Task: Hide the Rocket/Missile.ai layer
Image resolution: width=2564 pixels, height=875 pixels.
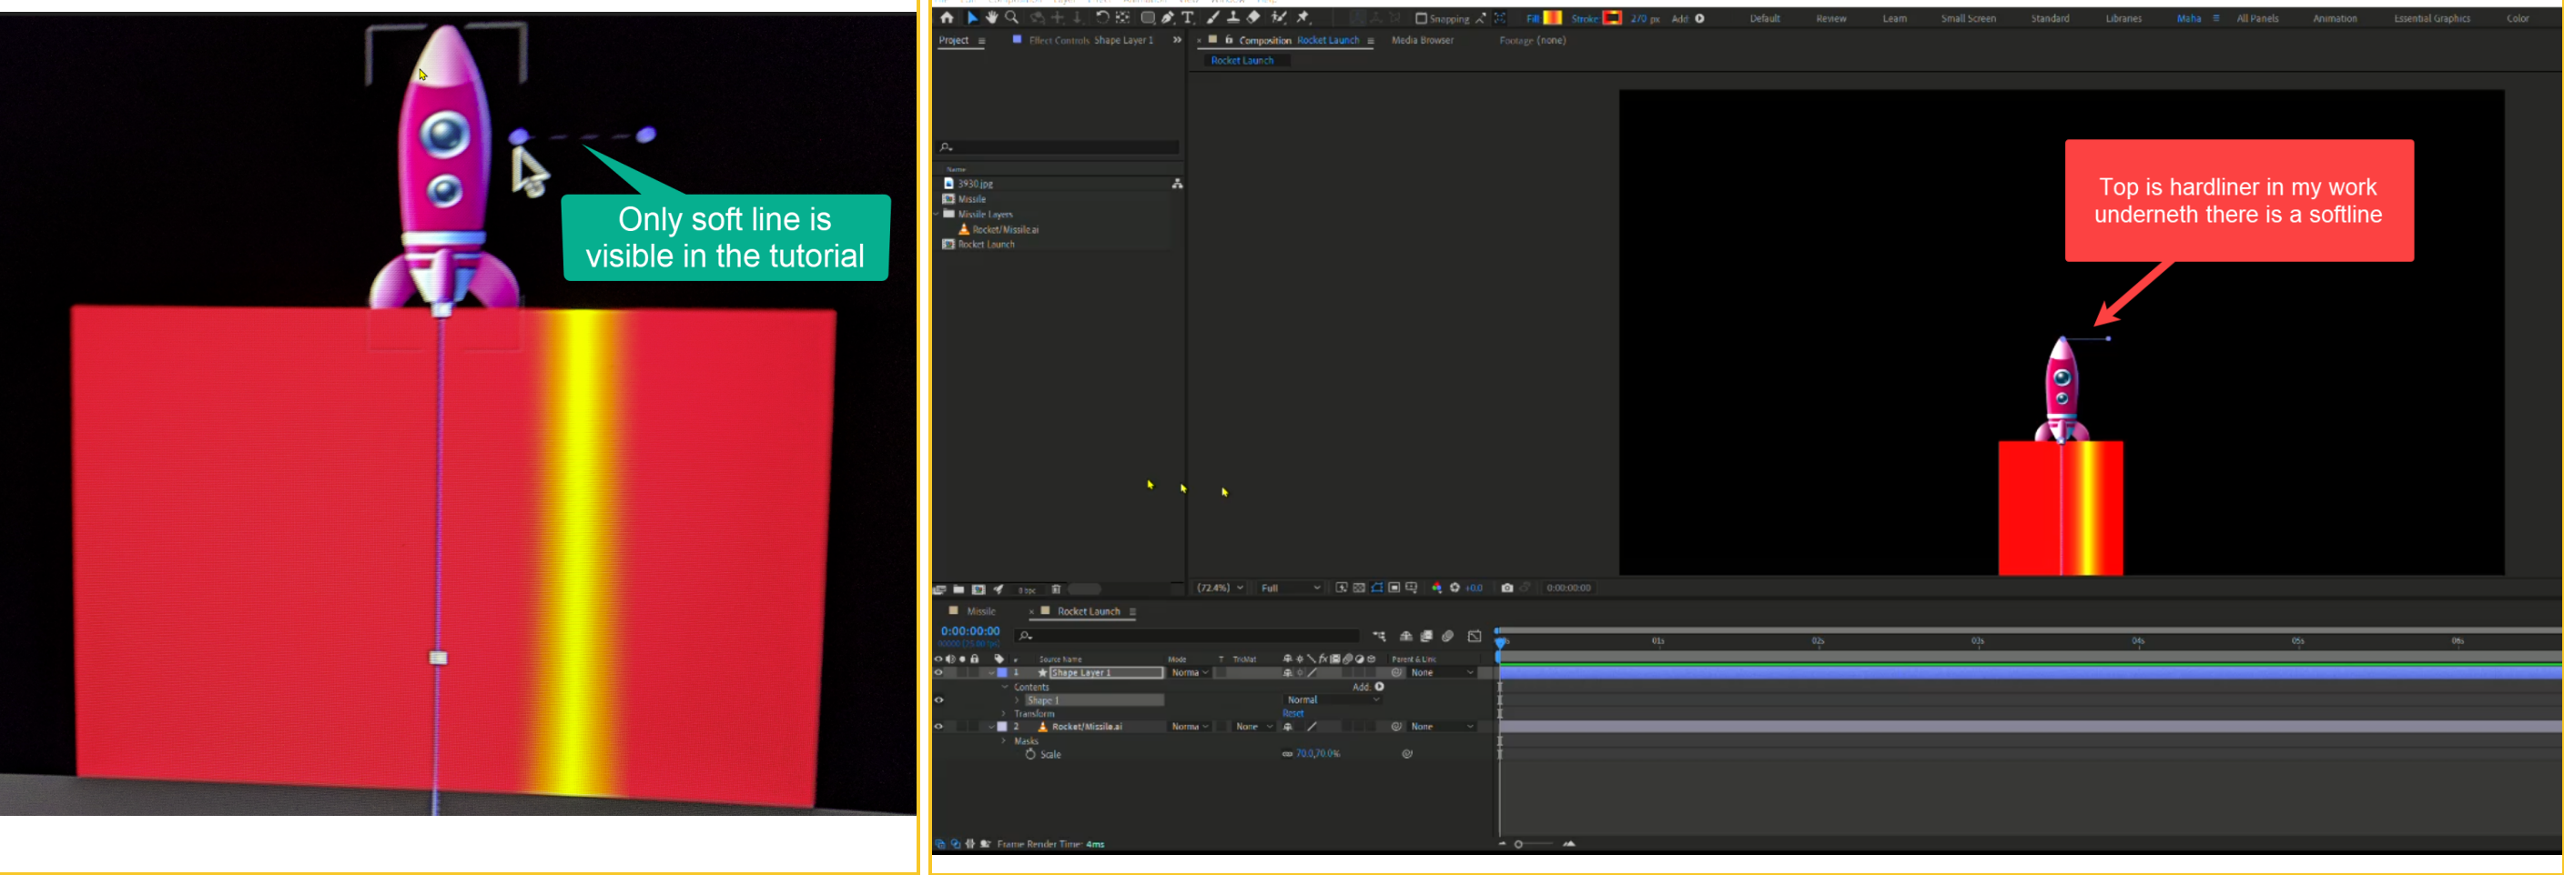Action: click(939, 727)
